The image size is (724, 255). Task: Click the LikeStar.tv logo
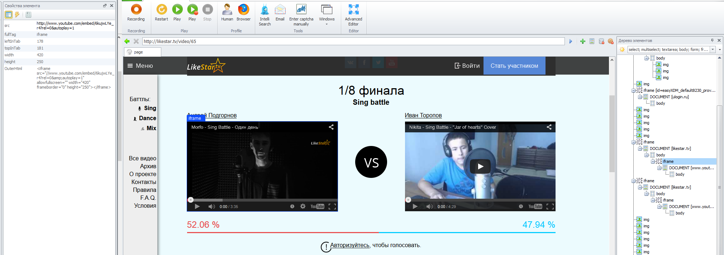[x=206, y=66]
